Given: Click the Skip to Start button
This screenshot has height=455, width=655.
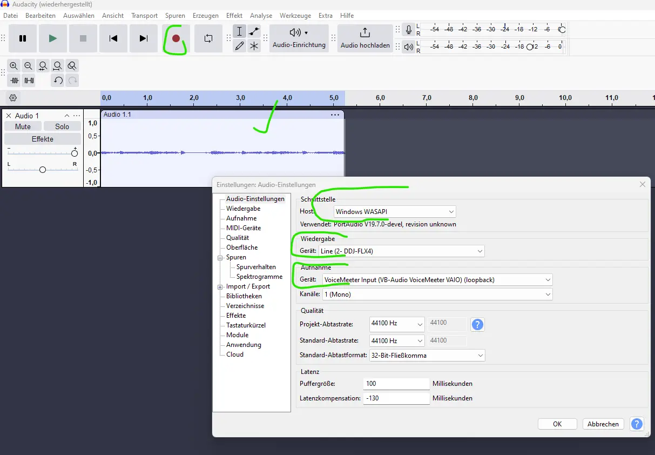Looking at the screenshot, I should click(113, 38).
